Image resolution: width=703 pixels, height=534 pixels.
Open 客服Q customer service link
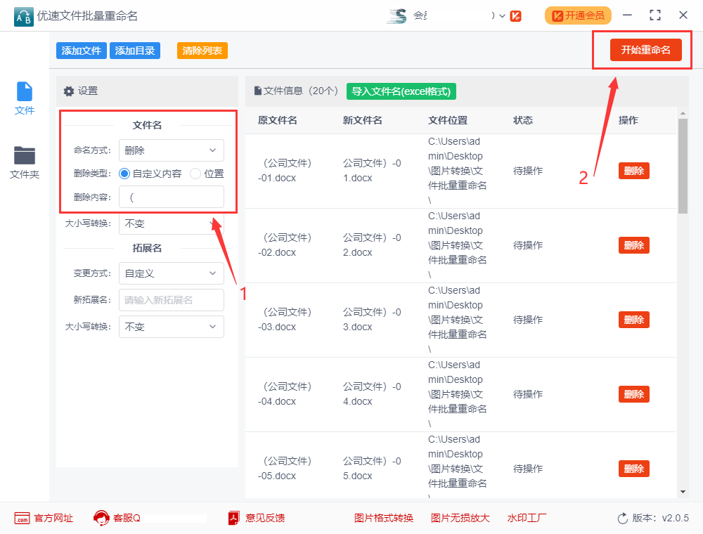coord(127,519)
